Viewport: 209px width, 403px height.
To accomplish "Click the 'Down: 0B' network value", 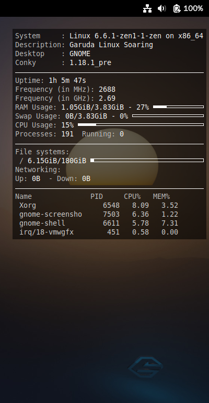I will coord(74,178).
